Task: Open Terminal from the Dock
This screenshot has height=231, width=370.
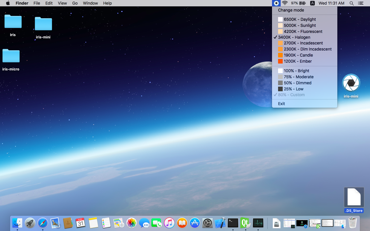Action: point(233,223)
